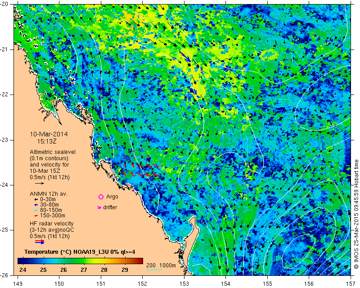Click the longitude axis label '150'
The width and height of the screenshot is (360, 288).
click(59, 284)
